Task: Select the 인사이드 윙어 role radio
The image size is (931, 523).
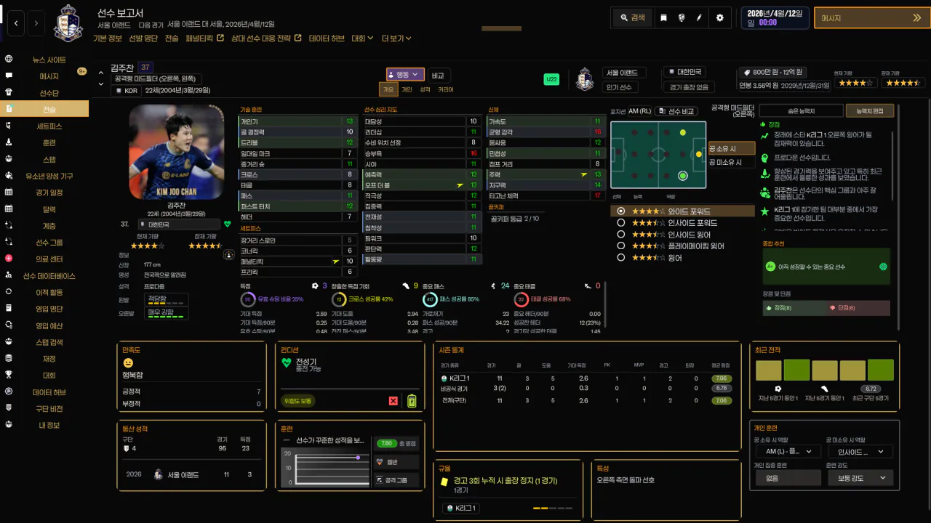Action: point(620,235)
